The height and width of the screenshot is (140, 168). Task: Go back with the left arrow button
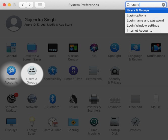pyautogui.click(x=22, y=5)
